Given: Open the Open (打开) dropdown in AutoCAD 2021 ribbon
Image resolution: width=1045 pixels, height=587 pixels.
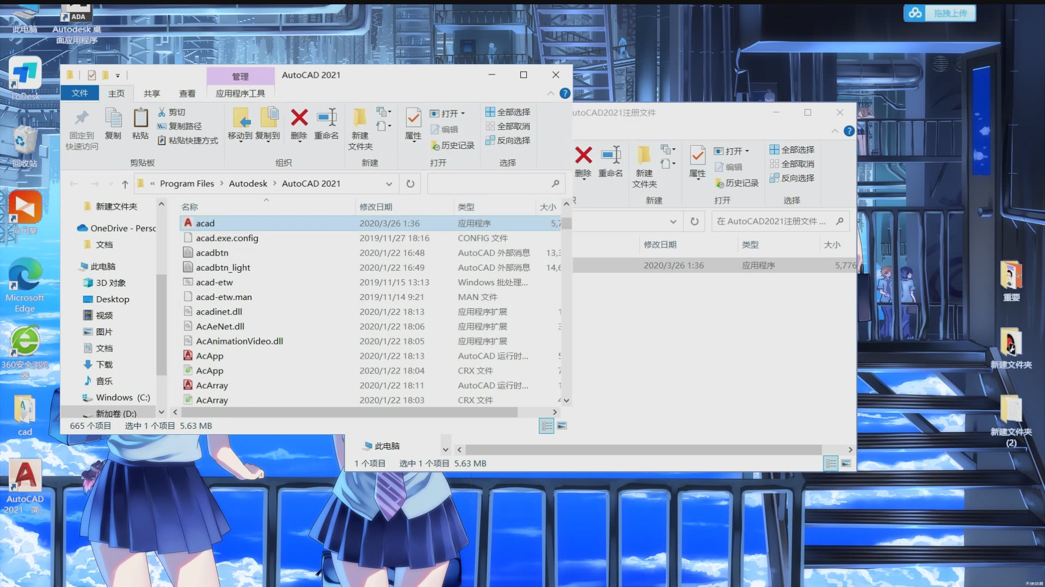Looking at the screenshot, I should [448, 114].
